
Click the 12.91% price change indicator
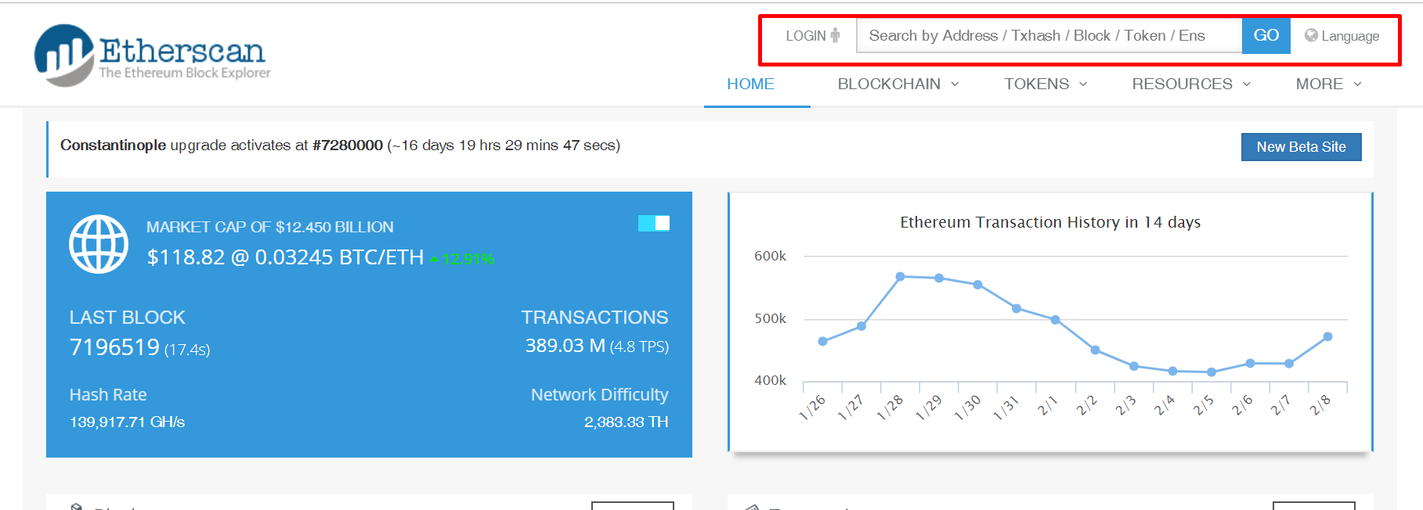pos(462,259)
